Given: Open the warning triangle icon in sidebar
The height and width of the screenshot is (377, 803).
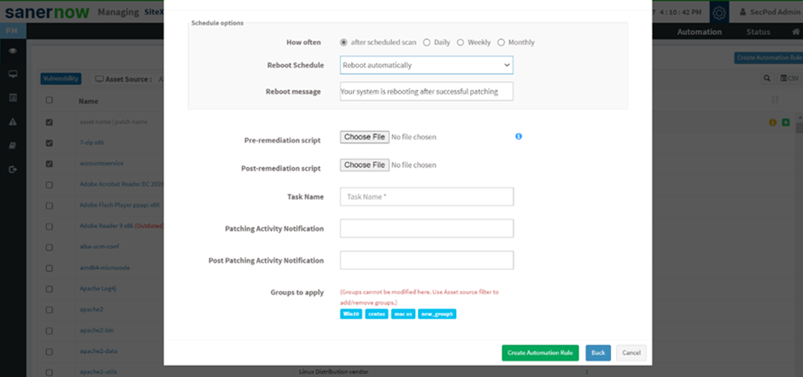Looking at the screenshot, I should pos(14,122).
